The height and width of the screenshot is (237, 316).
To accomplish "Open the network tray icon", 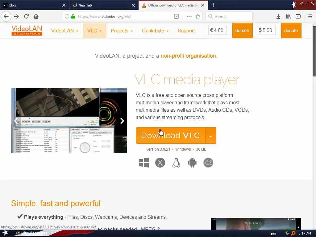I will coord(287,233).
